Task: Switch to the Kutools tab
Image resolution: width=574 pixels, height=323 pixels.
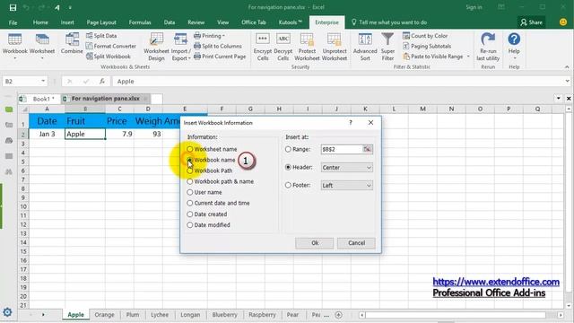Action: [290, 22]
